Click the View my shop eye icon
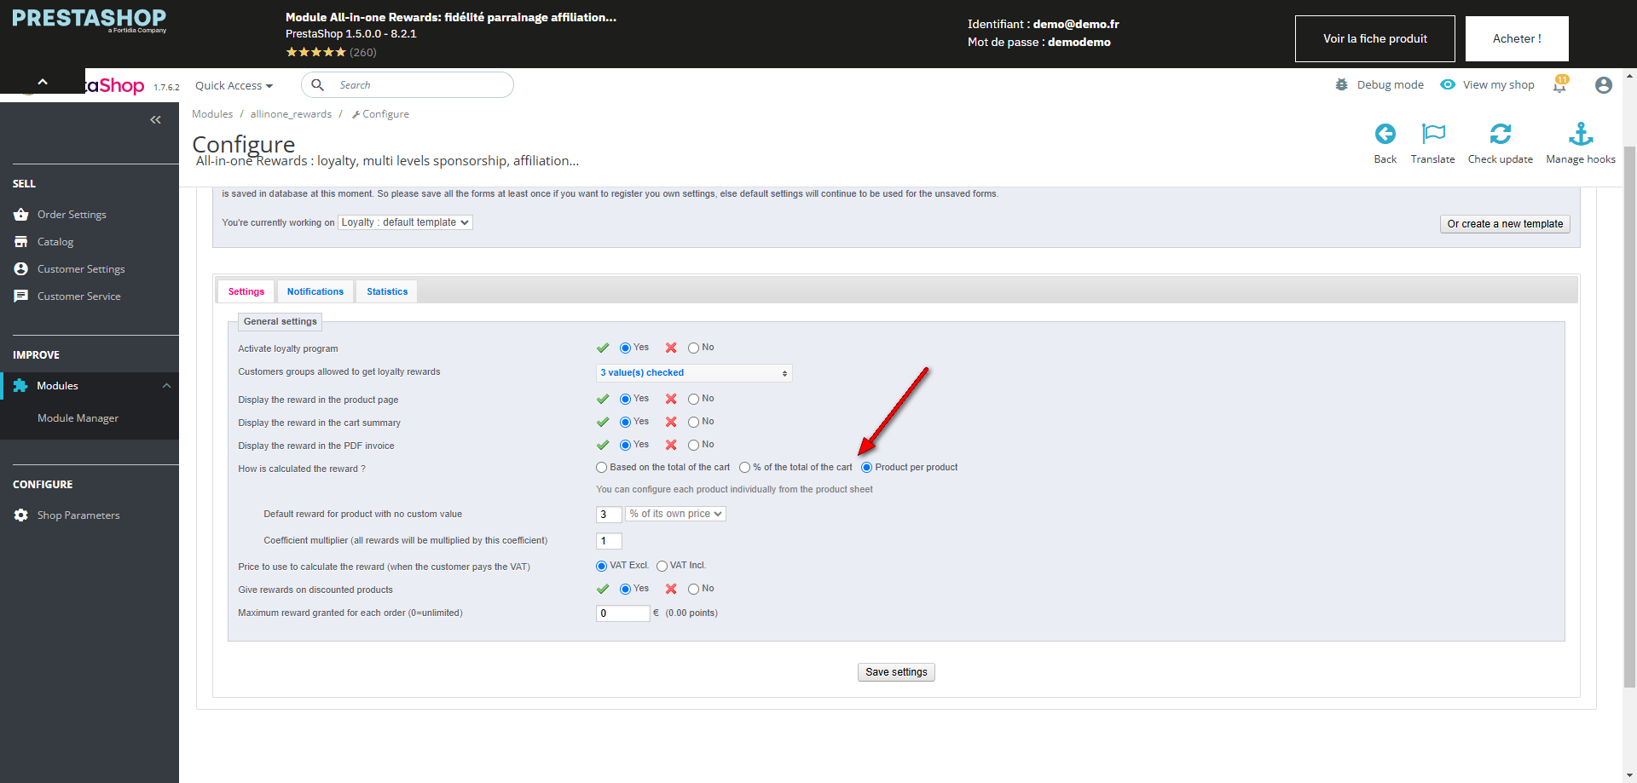1637x783 pixels. (x=1448, y=84)
